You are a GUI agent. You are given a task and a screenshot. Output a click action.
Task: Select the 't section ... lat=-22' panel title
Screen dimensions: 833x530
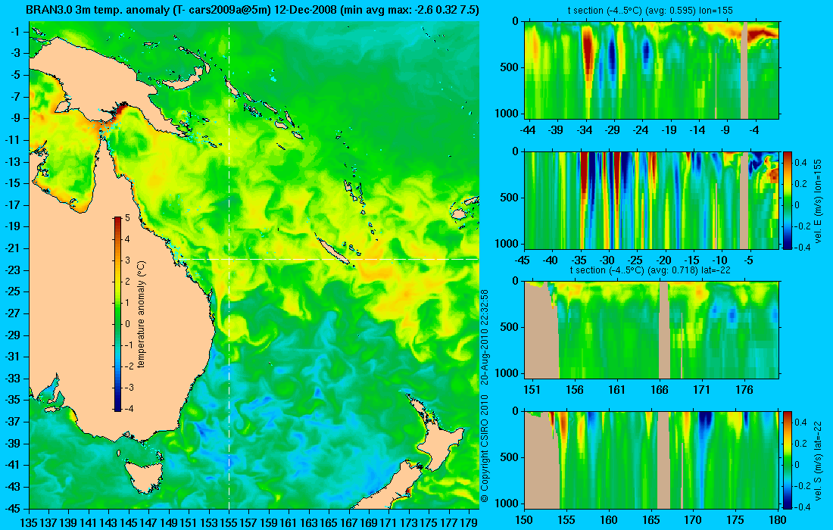(x=651, y=270)
